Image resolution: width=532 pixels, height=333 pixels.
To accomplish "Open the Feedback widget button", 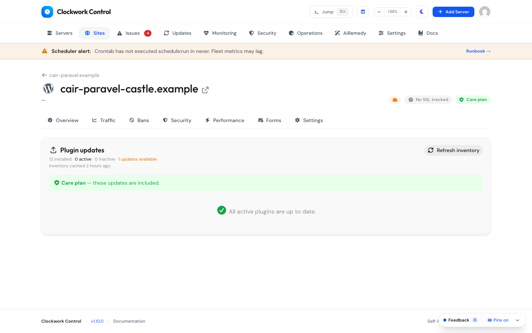I will [x=461, y=320].
